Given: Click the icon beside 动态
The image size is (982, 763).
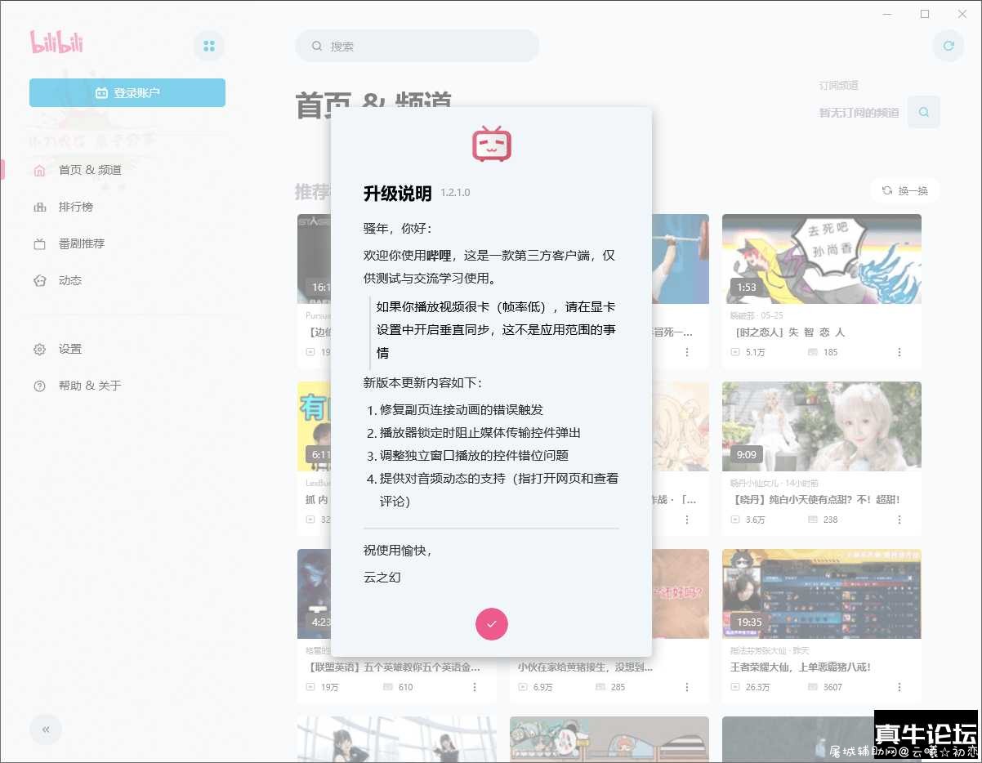Looking at the screenshot, I should point(39,280).
